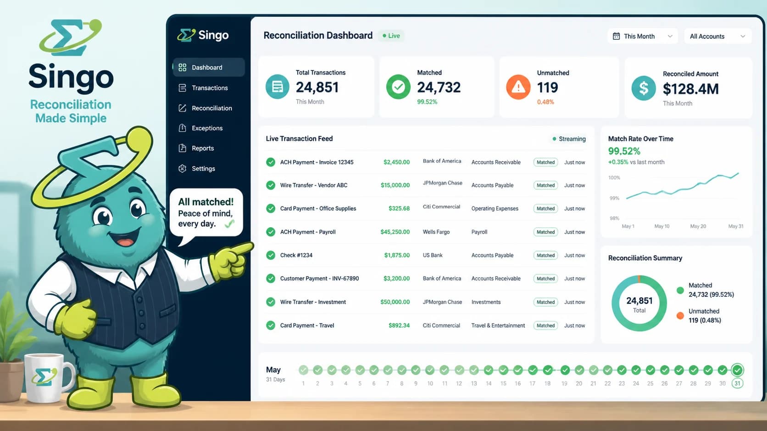This screenshot has width=767, height=431.
Task: Select day 15 marker on the May timeline
Action: tap(503, 370)
